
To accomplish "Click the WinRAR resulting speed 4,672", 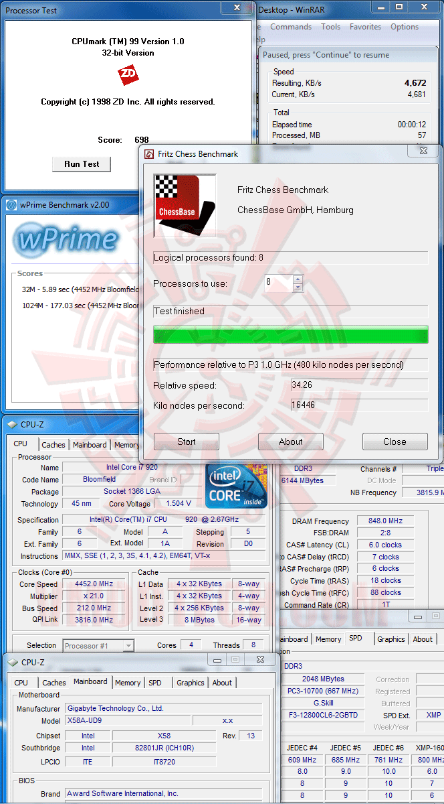I will (415, 83).
